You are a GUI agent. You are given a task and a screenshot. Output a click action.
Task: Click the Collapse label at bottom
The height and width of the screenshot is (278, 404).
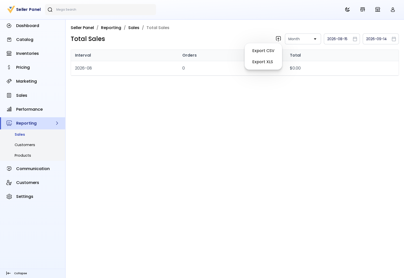pos(20,273)
